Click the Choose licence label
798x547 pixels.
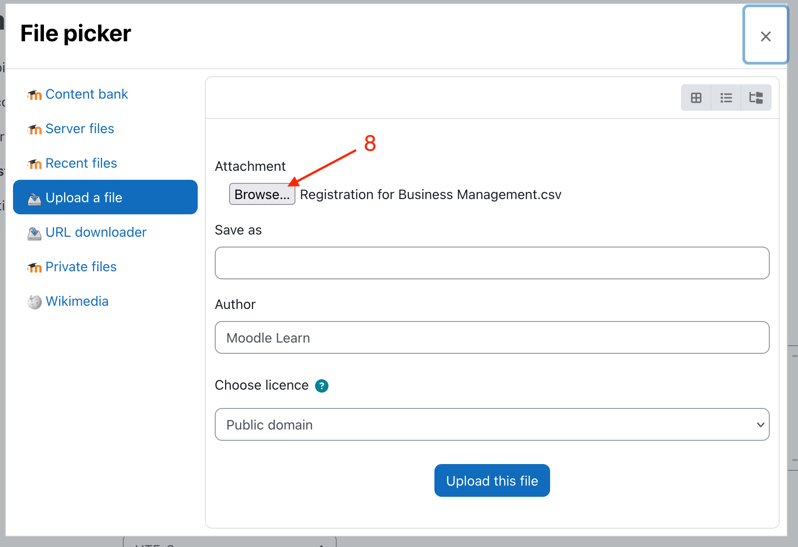262,385
